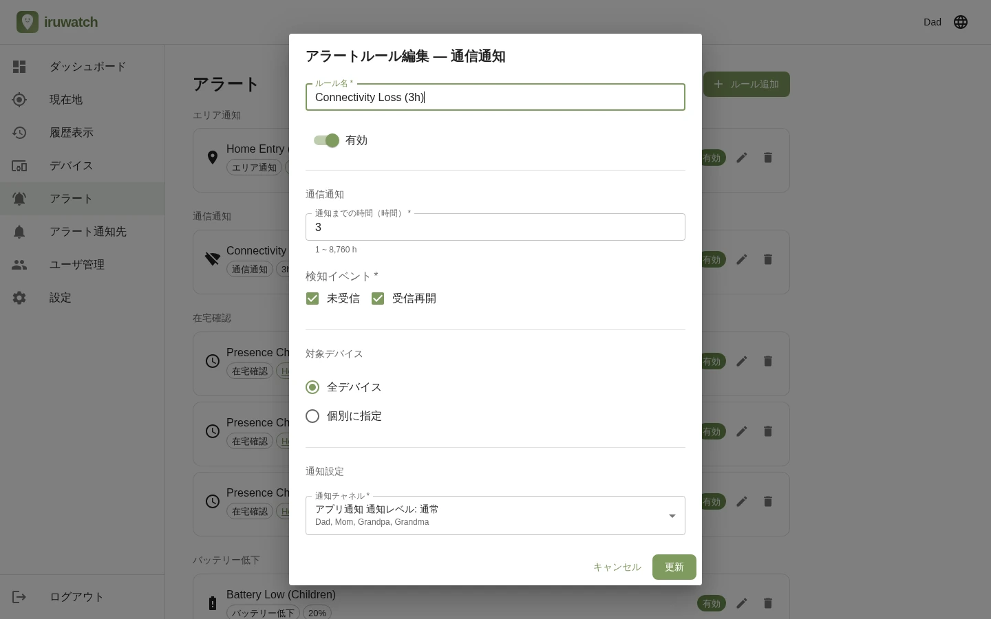Delete the second Presence Check rule
Viewport: 991px width, 619px height.
tap(768, 431)
